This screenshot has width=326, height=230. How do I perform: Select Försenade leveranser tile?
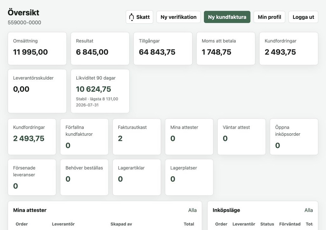coord(32,177)
